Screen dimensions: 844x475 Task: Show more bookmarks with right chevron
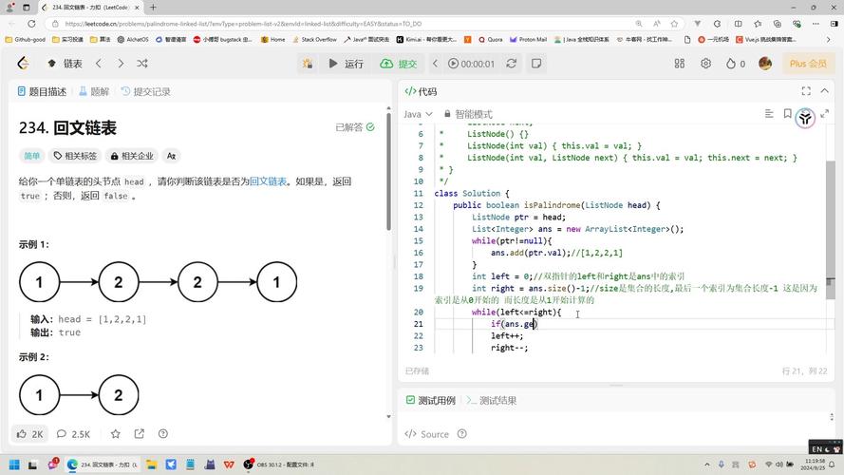[x=829, y=39]
